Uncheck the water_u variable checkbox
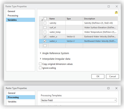 pyautogui.click(x=45, y=37)
